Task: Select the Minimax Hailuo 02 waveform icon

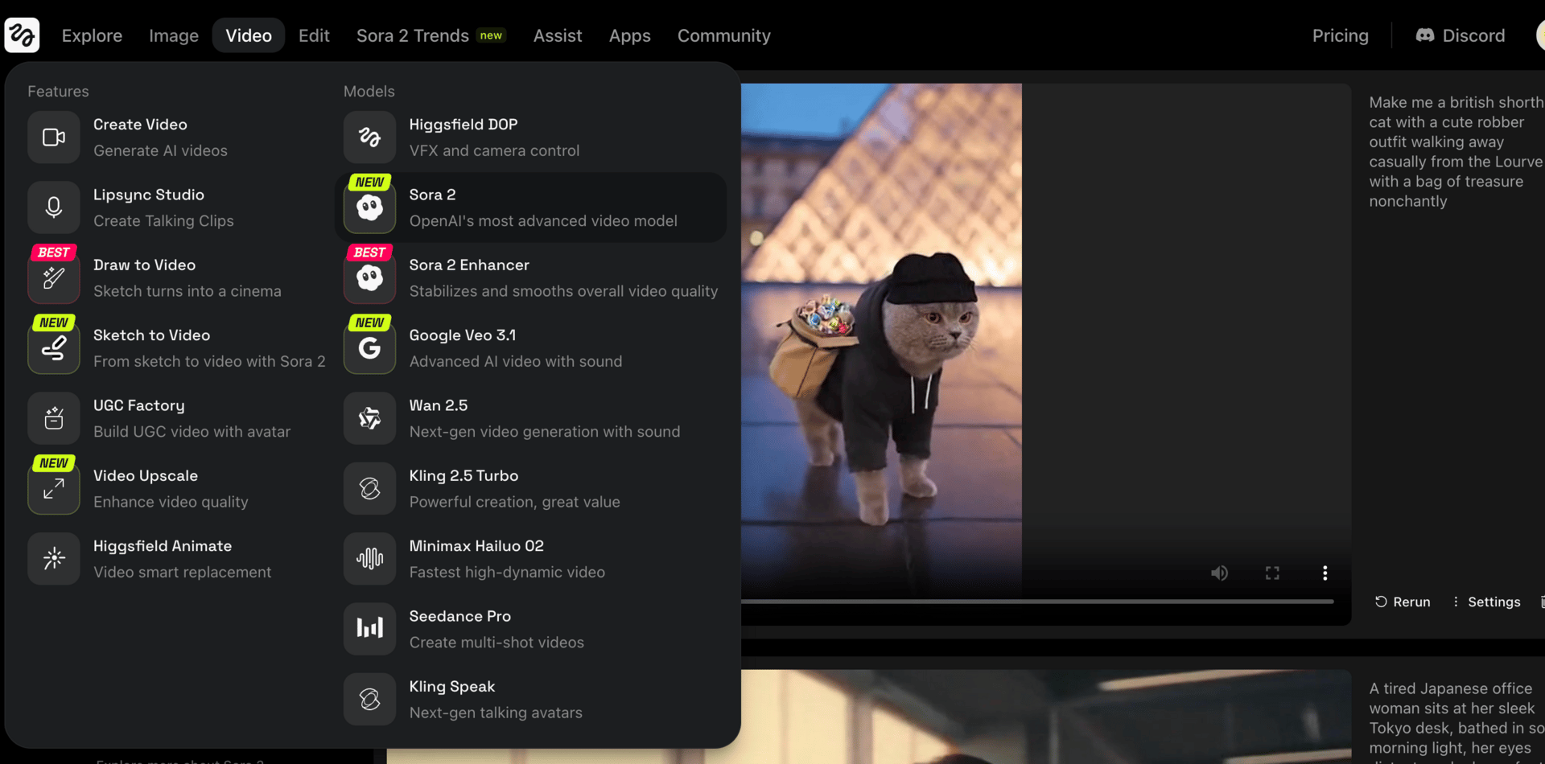Action: tap(370, 559)
